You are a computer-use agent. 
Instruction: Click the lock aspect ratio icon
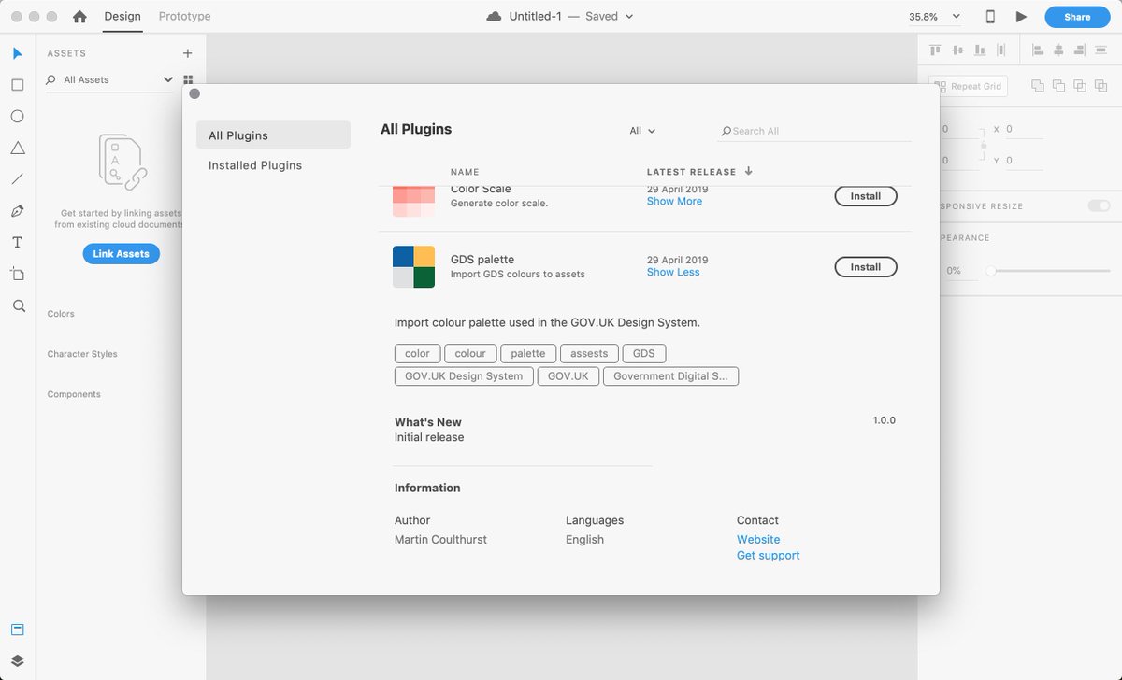pos(983,145)
